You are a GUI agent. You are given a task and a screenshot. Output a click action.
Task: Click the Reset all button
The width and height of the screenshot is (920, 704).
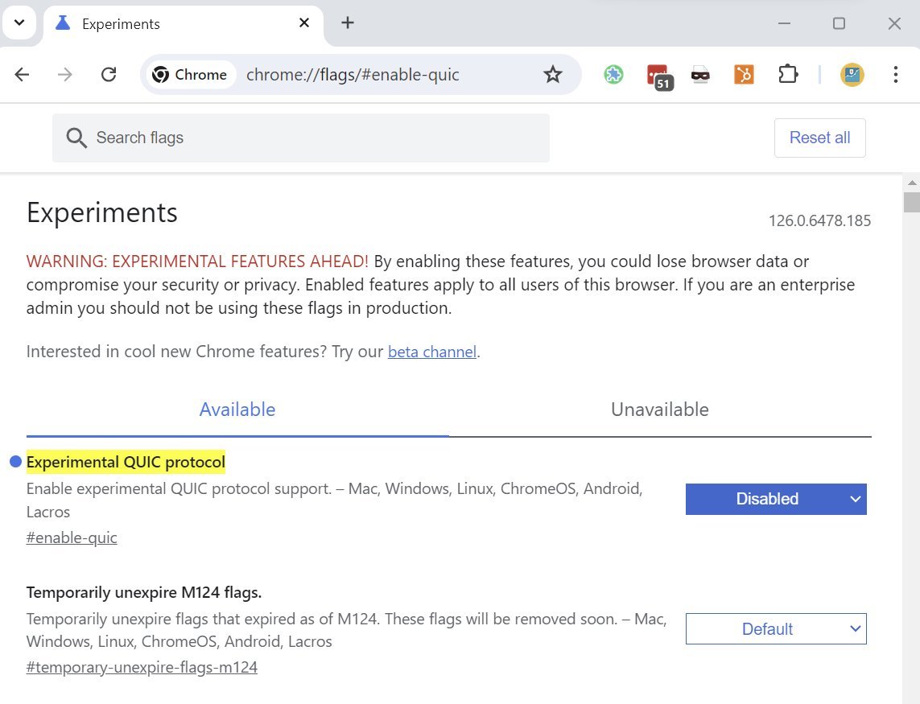click(x=819, y=138)
